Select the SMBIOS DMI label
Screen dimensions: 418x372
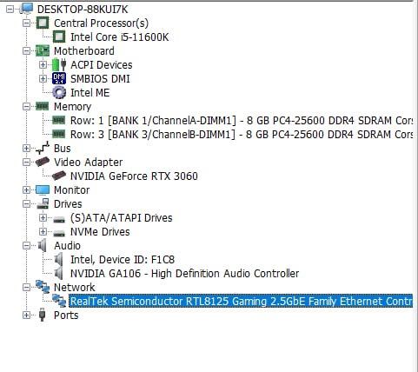100,79
